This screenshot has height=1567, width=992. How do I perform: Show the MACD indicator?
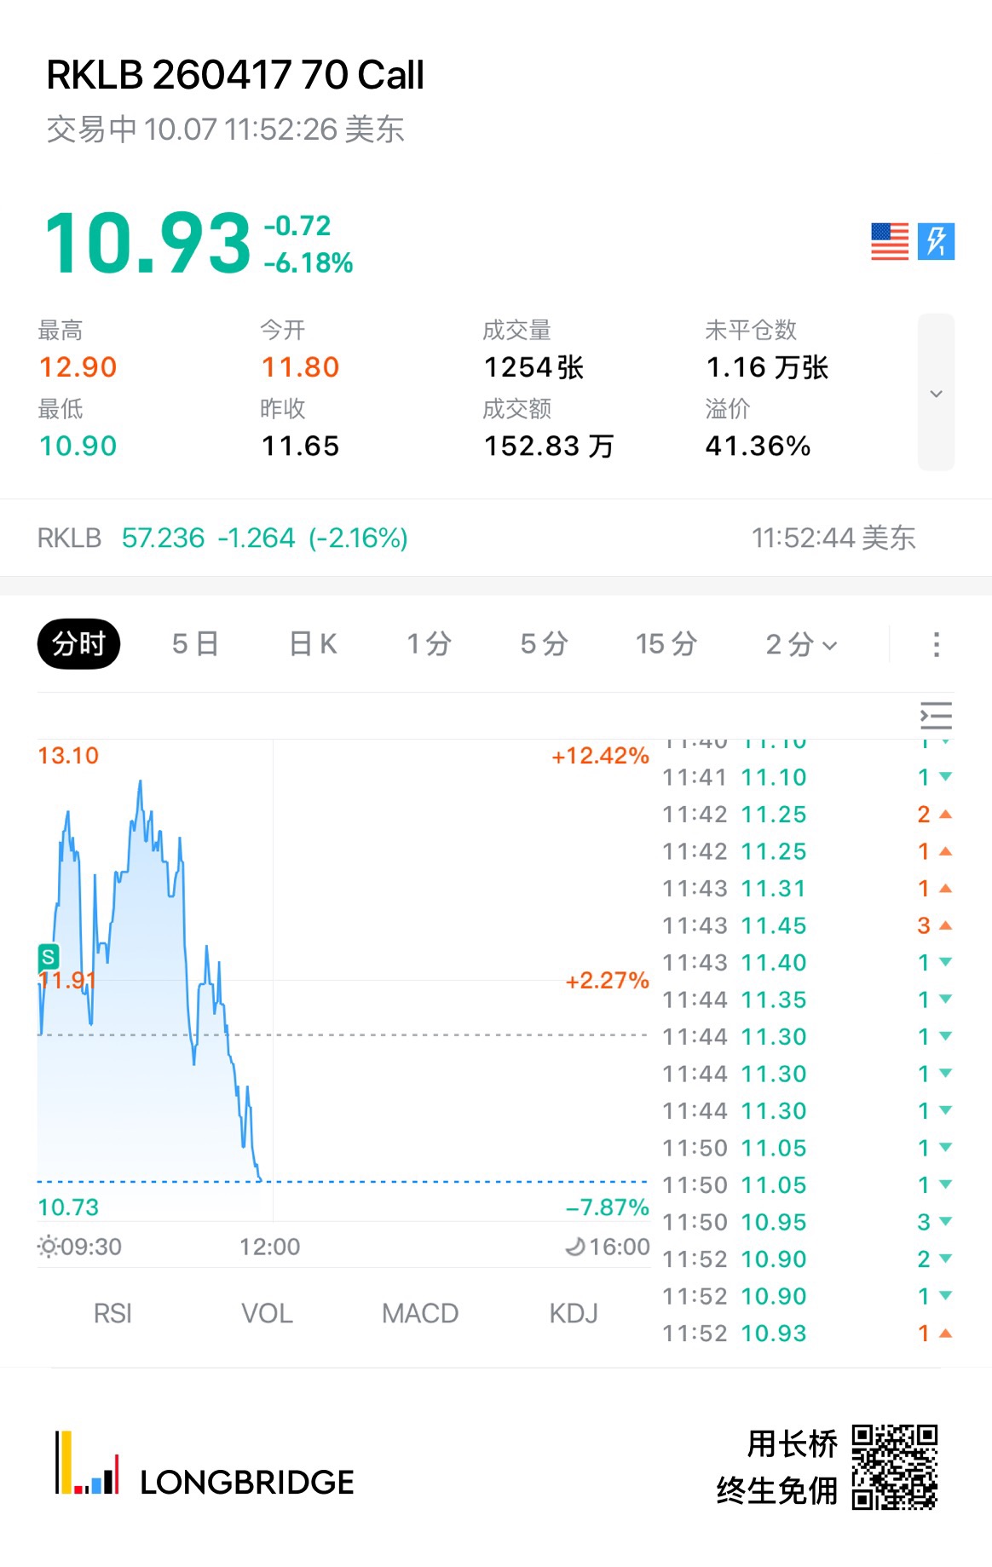pyautogui.click(x=420, y=1313)
